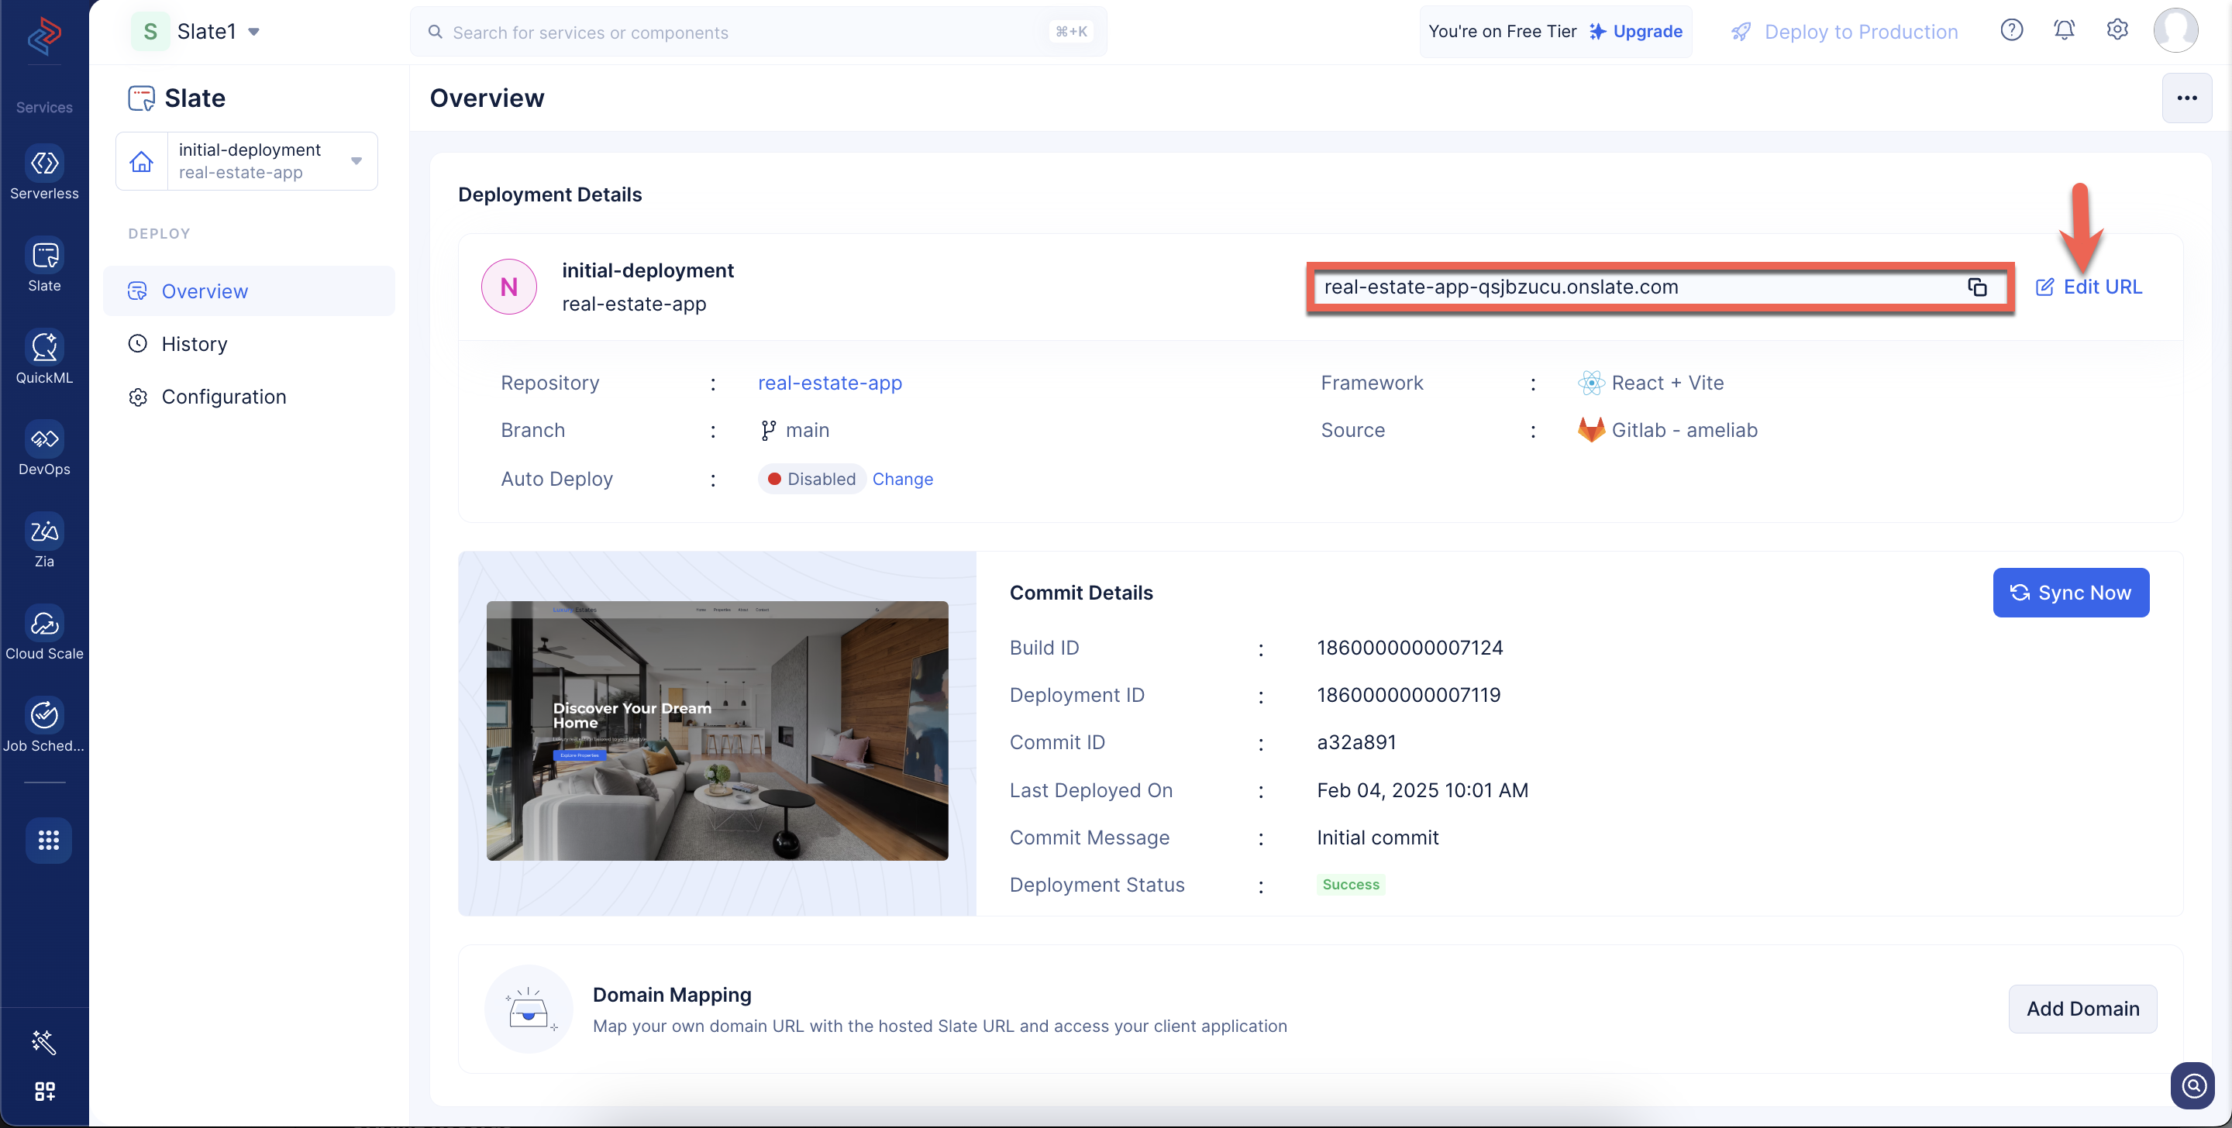This screenshot has height=1128, width=2232.
Task: Select Configuration in the Deploy menu
Action: pos(249,397)
